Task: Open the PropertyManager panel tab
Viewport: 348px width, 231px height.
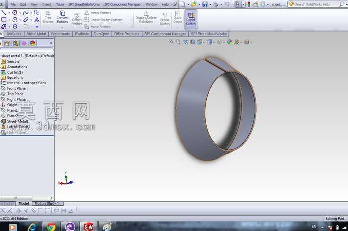Action: (x=7, y=43)
